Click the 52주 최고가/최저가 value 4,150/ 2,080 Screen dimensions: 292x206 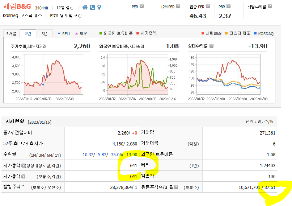coord(125,144)
